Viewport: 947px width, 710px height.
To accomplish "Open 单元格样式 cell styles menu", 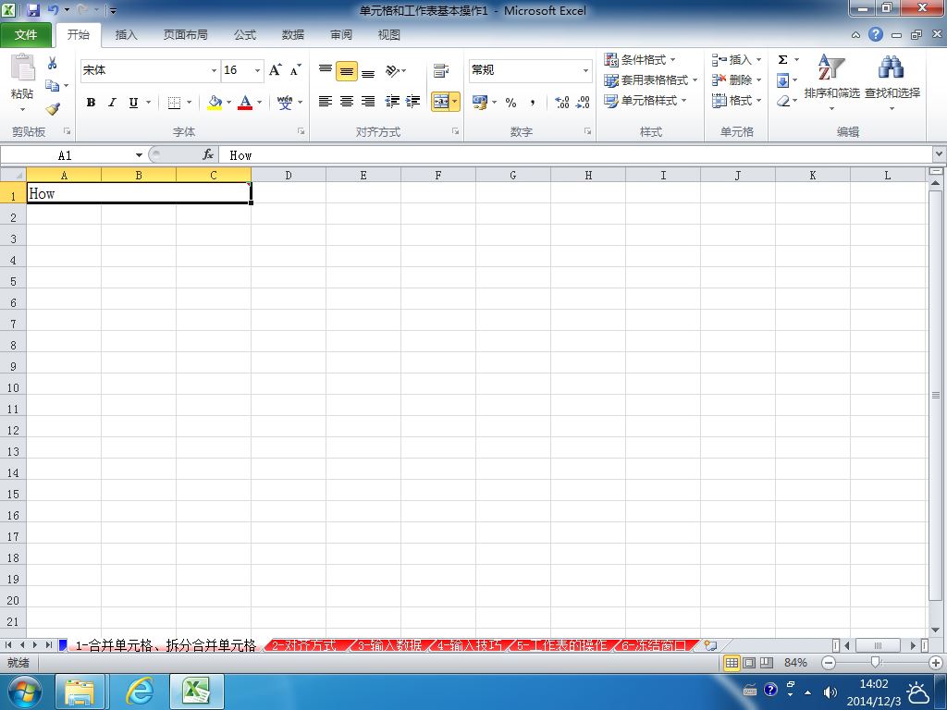I will pos(646,100).
